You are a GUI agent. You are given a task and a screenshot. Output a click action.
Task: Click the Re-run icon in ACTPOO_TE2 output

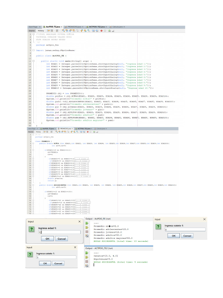[x=87, y=253]
